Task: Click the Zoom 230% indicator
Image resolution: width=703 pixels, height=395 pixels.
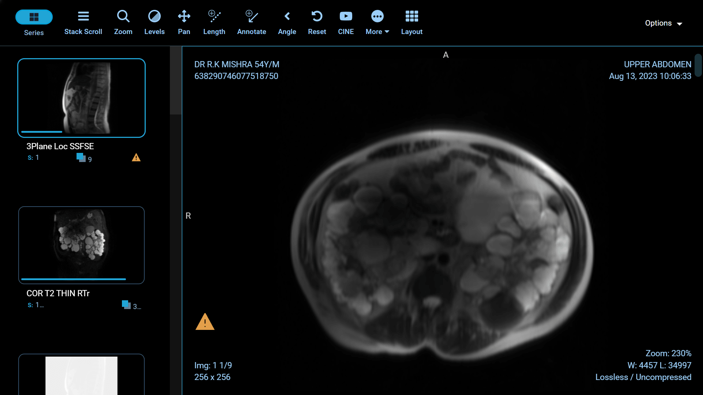Action: tap(668, 353)
